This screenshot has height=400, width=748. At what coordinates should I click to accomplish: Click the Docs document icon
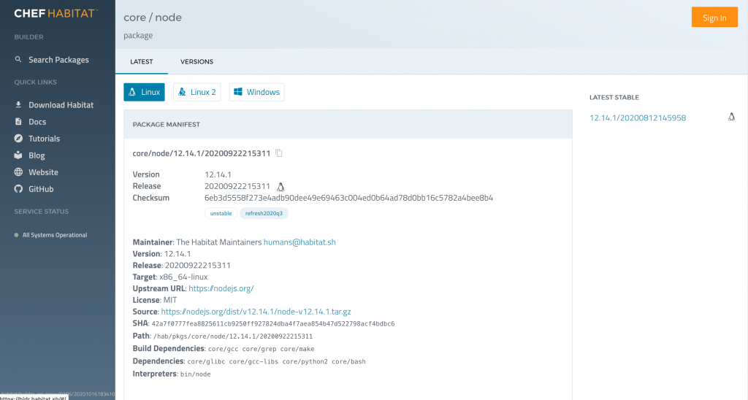[x=18, y=122]
